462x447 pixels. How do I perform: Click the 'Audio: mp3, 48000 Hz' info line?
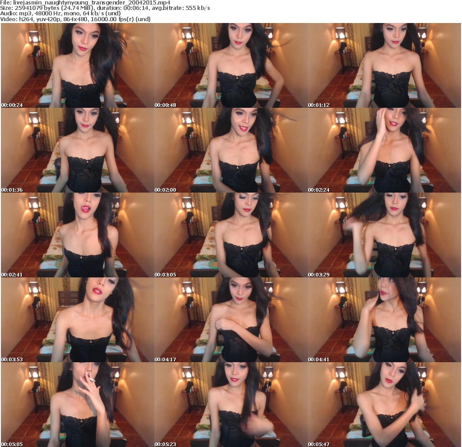click(x=60, y=13)
